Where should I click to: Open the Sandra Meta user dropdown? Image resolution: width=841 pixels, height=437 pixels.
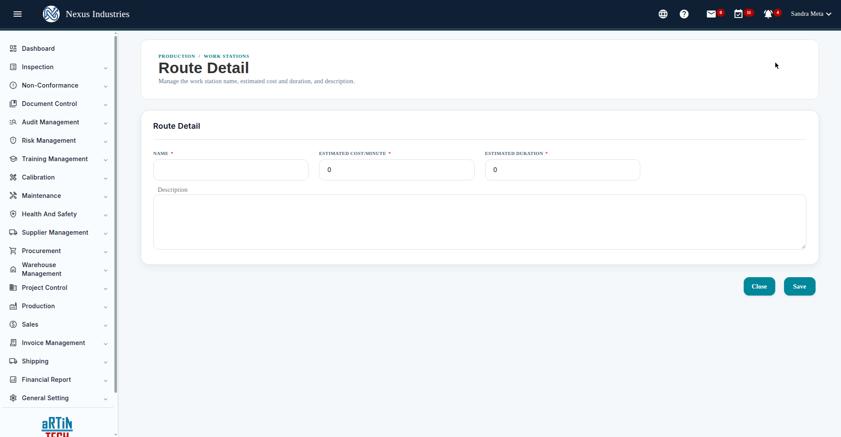(x=811, y=14)
